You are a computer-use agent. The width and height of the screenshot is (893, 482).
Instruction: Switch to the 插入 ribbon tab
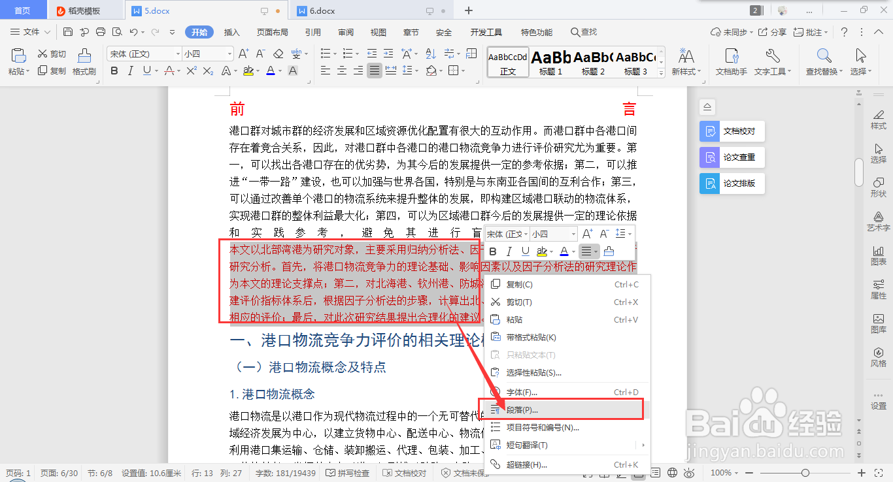coord(231,31)
